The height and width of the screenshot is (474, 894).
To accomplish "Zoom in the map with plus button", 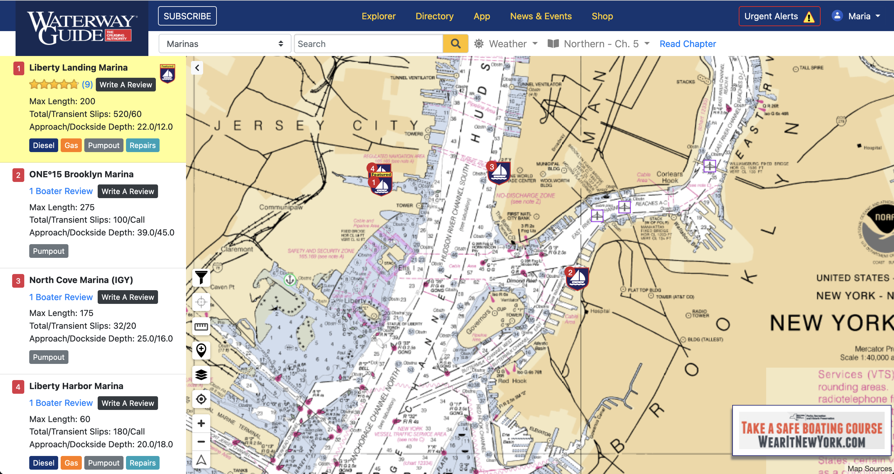I will (x=201, y=423).
